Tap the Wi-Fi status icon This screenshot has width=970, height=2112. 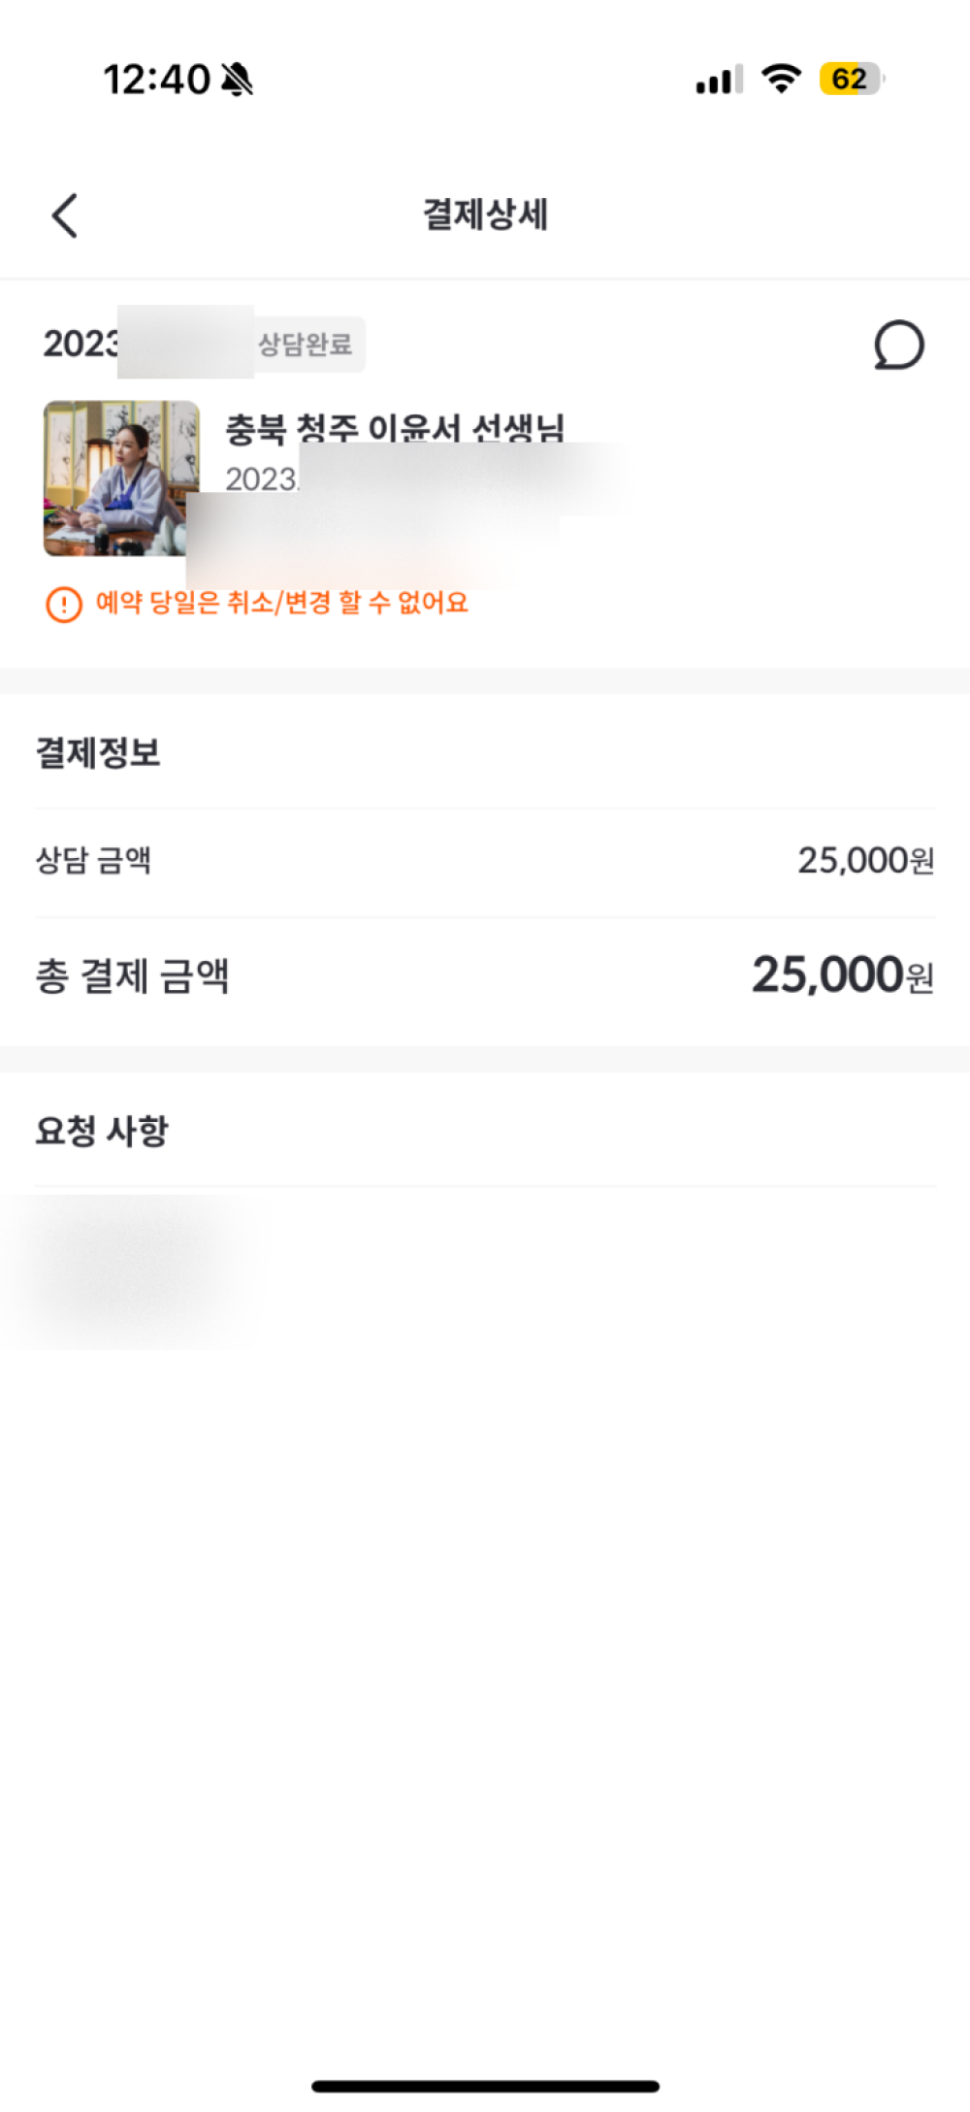pos(781,79)
